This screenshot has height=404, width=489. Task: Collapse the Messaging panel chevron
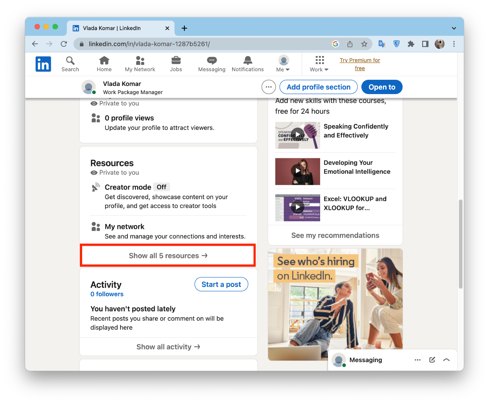tap(446, 360)
